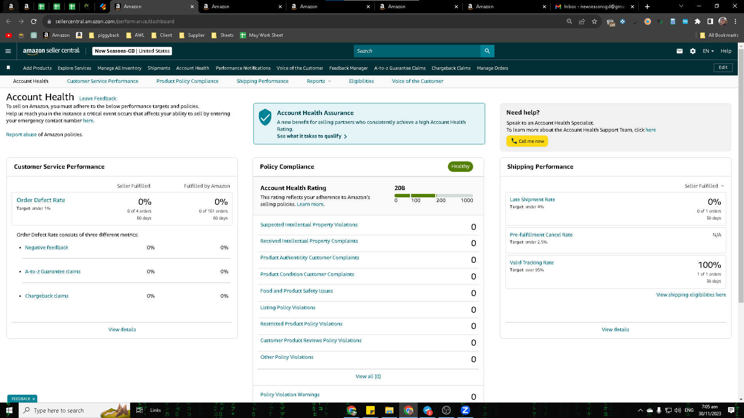Open Negative feedback metric link
This screenshot has height=418, width=744.
tap(46, 248)
